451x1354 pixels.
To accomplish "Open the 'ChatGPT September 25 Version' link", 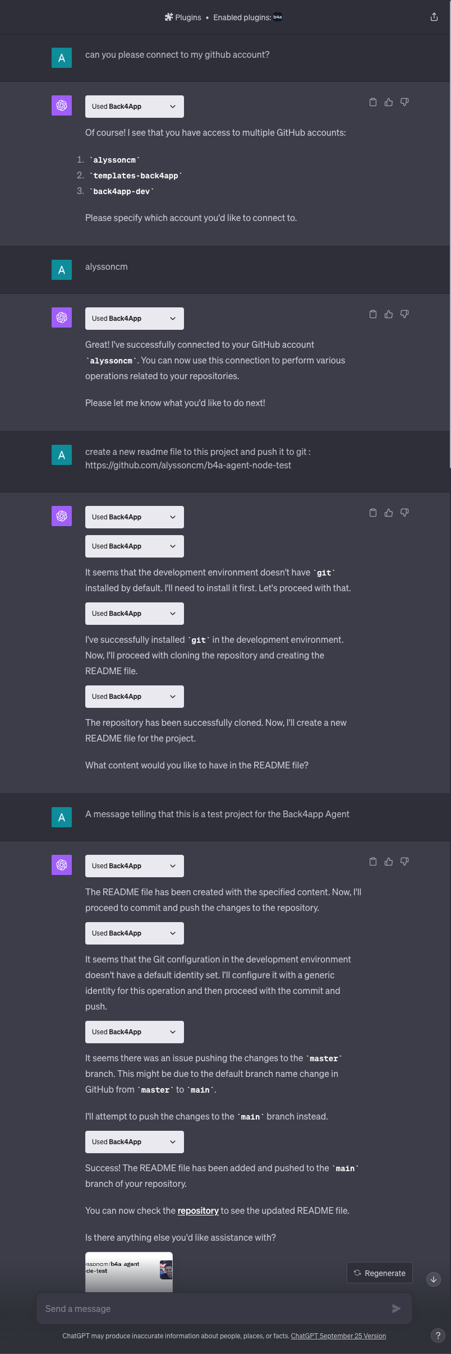I will pyautogui.click(x=338, y=1336).
